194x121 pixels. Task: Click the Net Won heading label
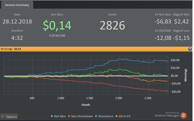(57, 15)
